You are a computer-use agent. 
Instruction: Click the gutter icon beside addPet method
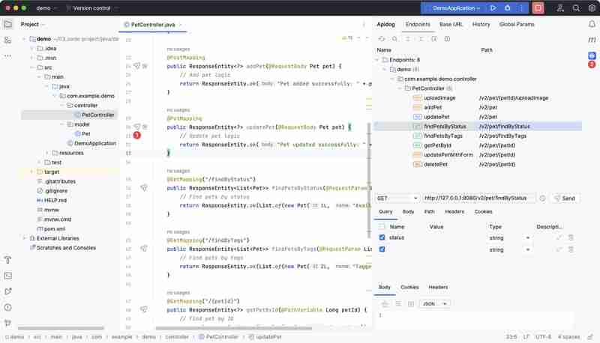pyautogui.click(x=136, y=66)
